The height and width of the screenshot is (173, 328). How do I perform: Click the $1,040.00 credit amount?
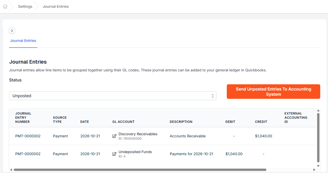point(264,136)
